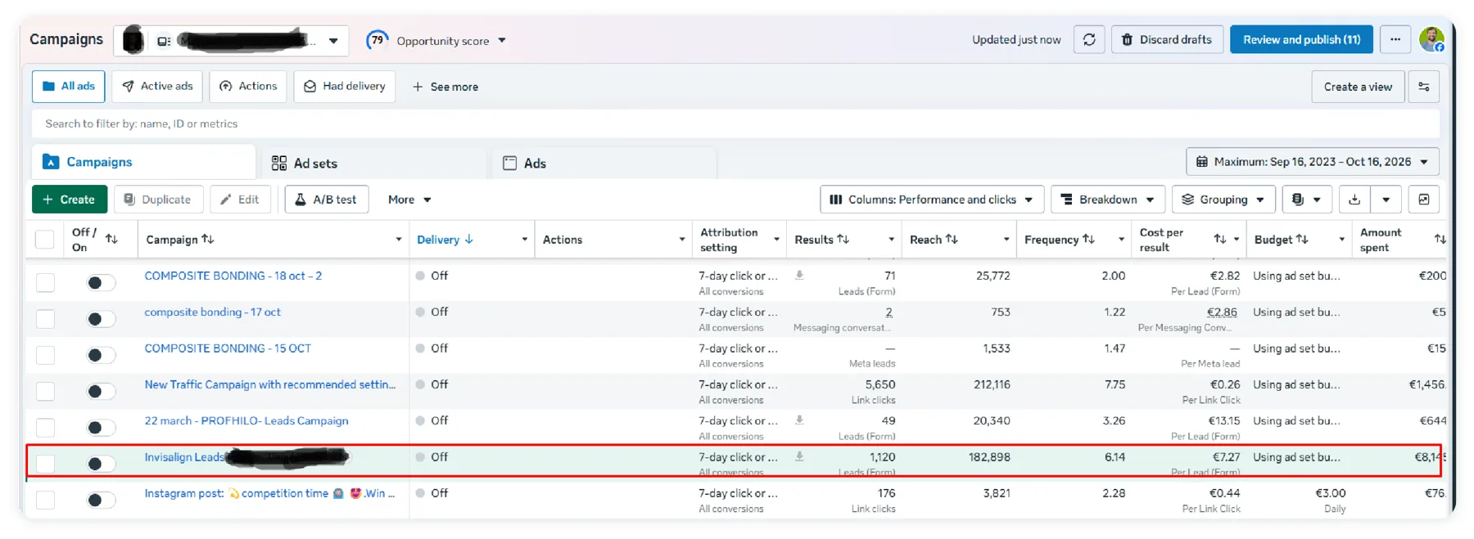Sort by Results column arrows
Screen dimensions: 1474x539
click(843, 239)
